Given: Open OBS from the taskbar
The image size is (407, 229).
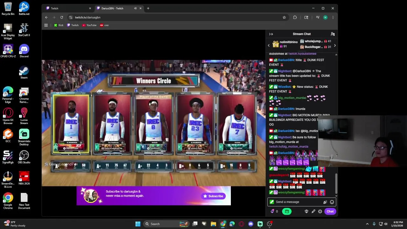Looking at the screenshot, I should point(269,224).
